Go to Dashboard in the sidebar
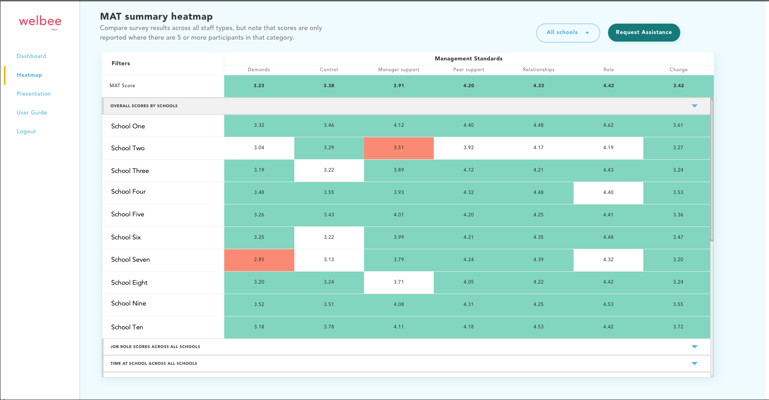Screen dimensions: 769x400 click(x=31, y=56)
